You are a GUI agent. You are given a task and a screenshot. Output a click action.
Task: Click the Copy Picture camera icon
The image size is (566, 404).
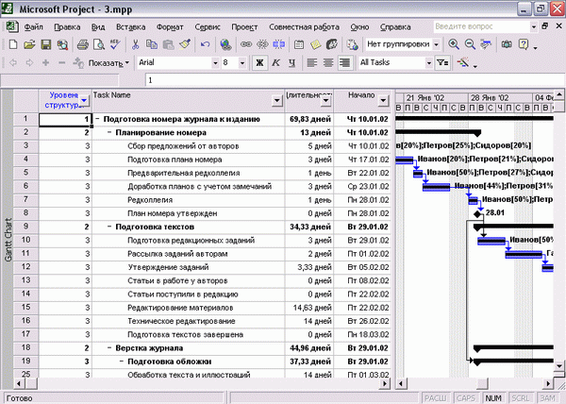tap(507, 44)
